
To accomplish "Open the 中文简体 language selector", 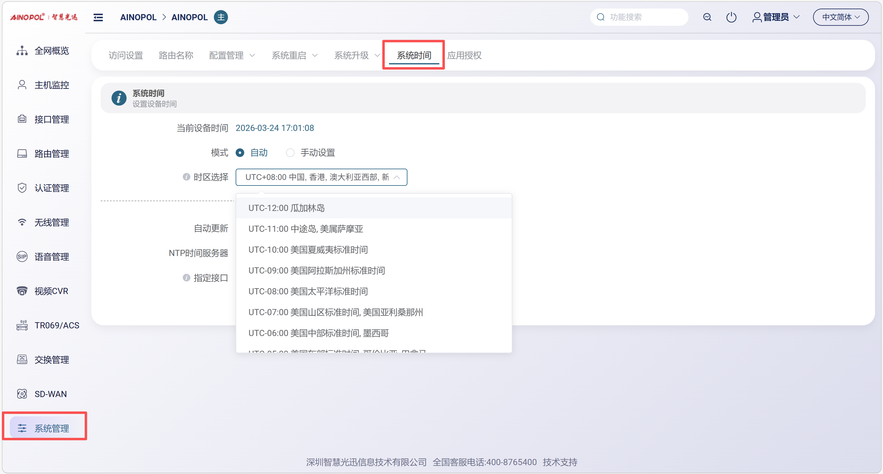I will (x=840, y=17).
